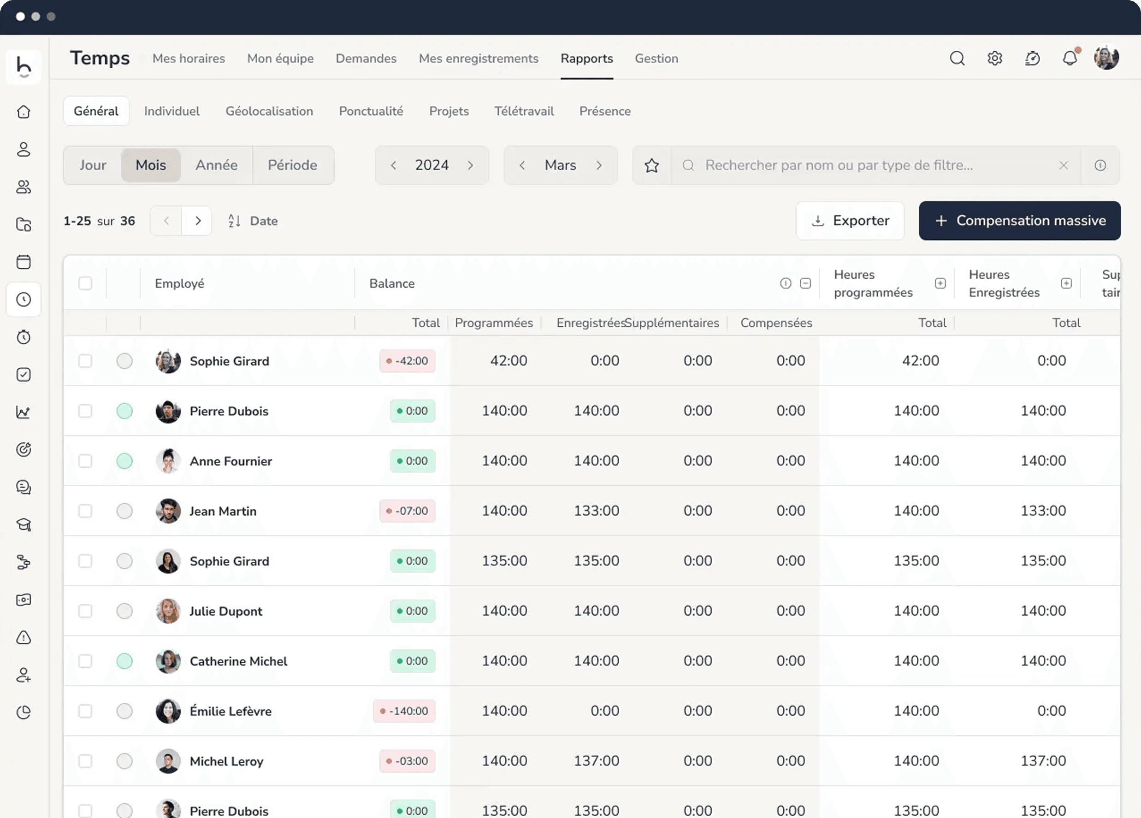Check the select-all checkbox in table header
The image size is (1141, 818).
[86, 283]
